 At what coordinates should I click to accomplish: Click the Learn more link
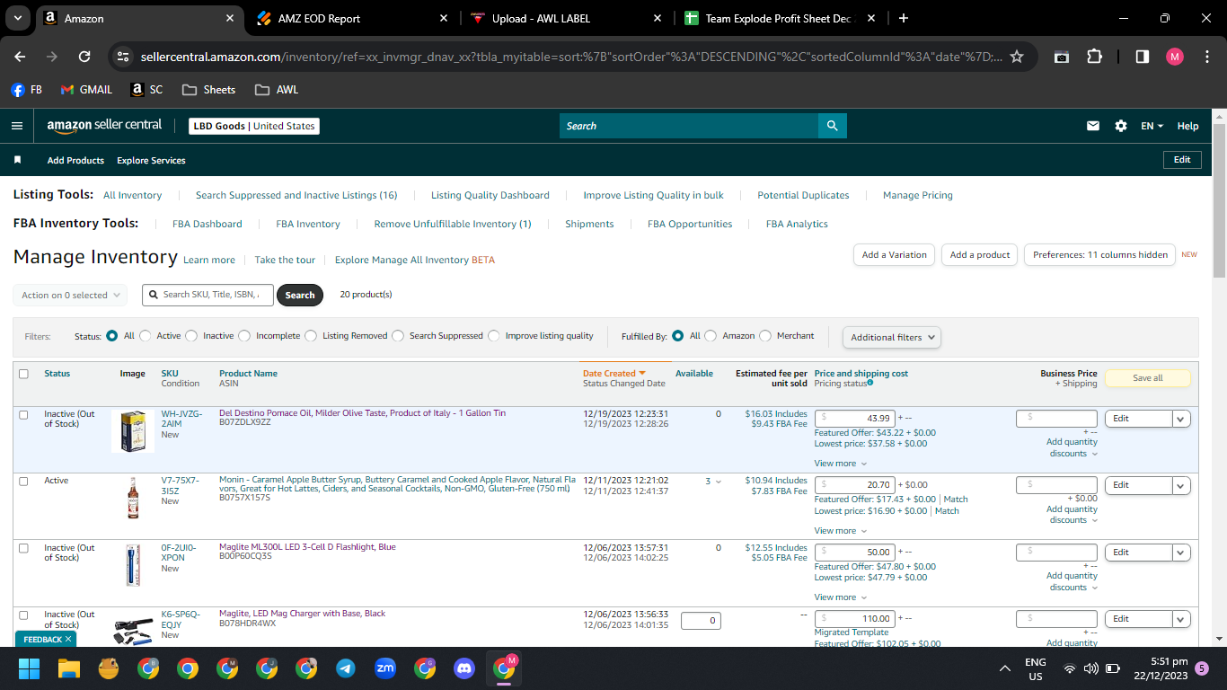[x=209, y=260]
